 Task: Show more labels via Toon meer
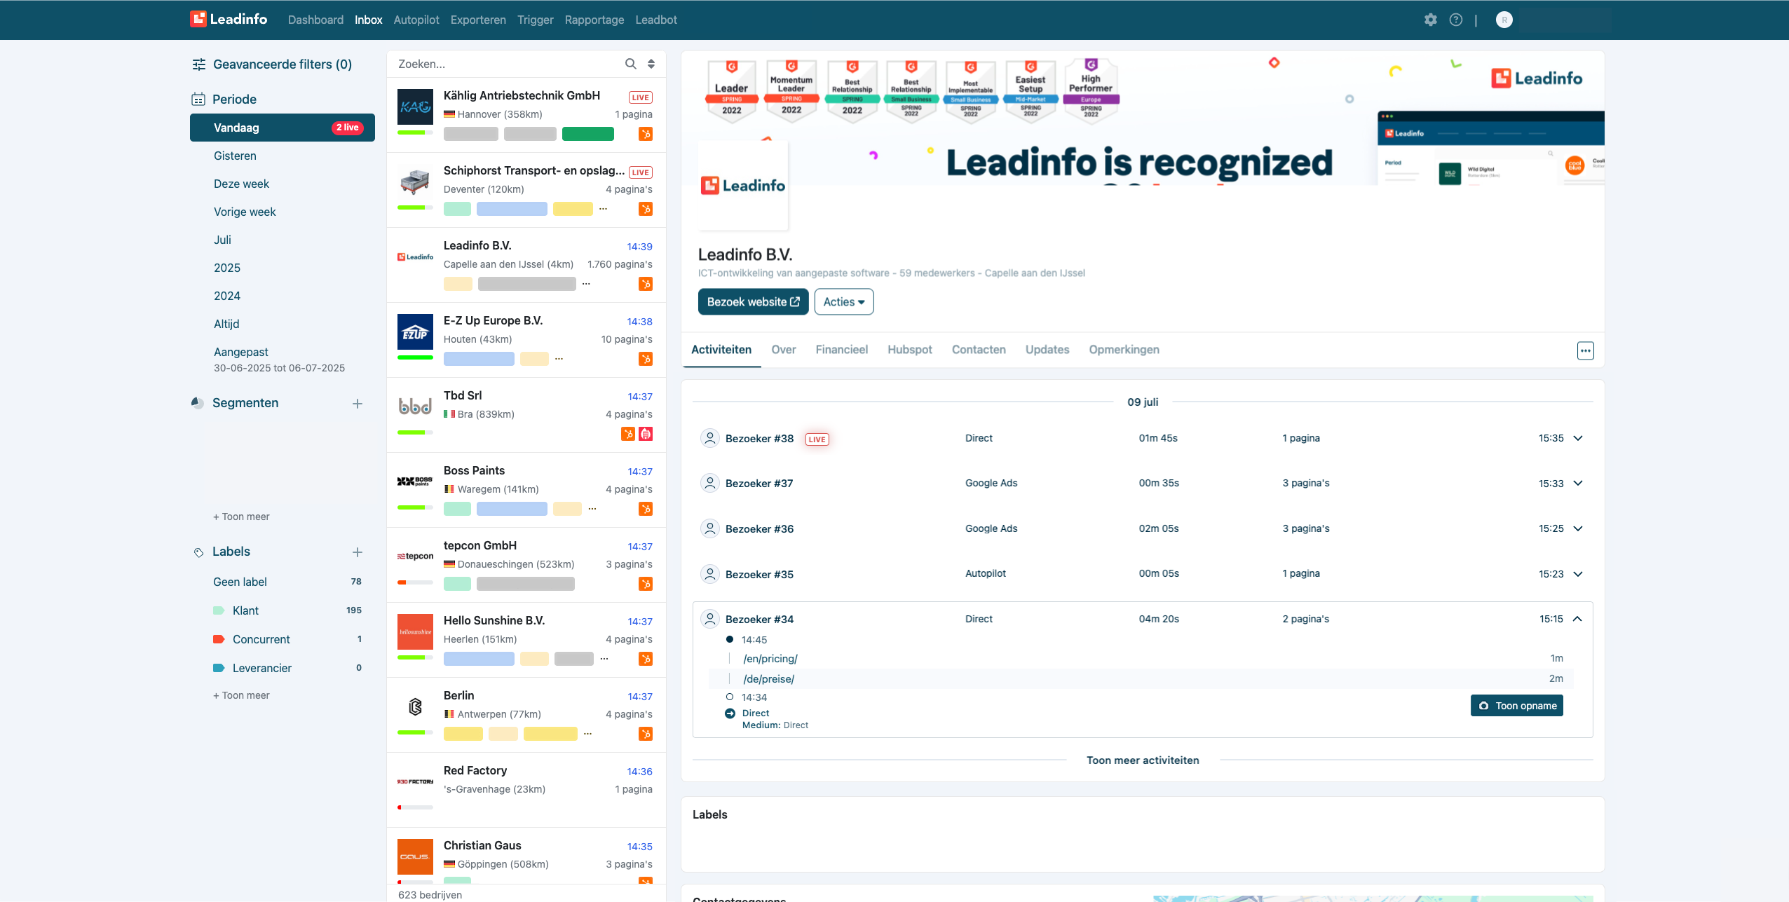(241, 695)
